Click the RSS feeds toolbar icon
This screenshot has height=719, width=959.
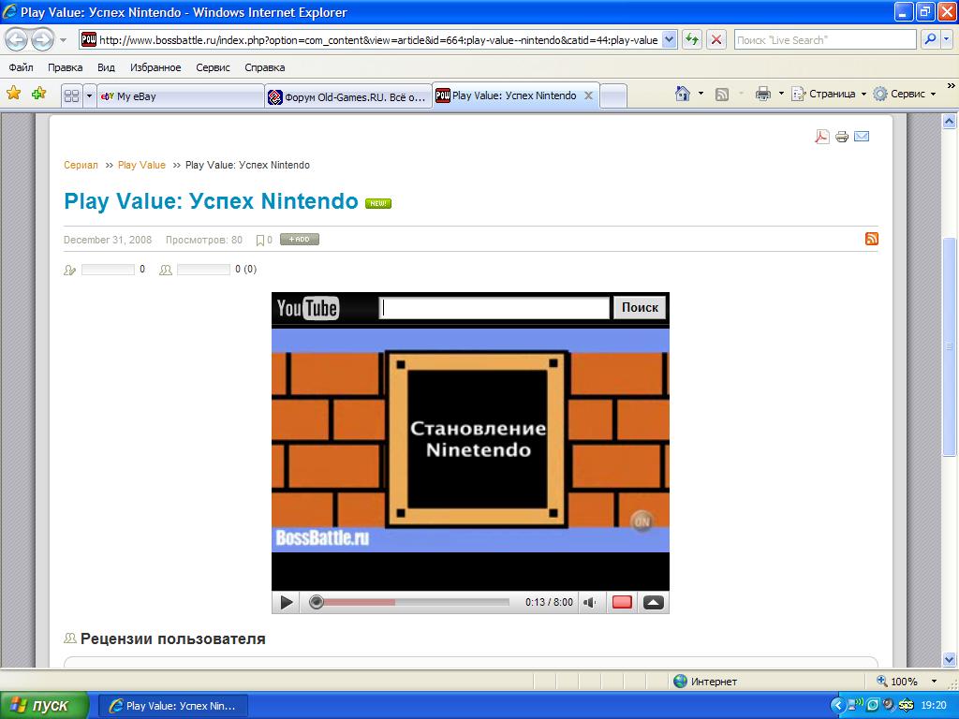[x=722, y=95]
